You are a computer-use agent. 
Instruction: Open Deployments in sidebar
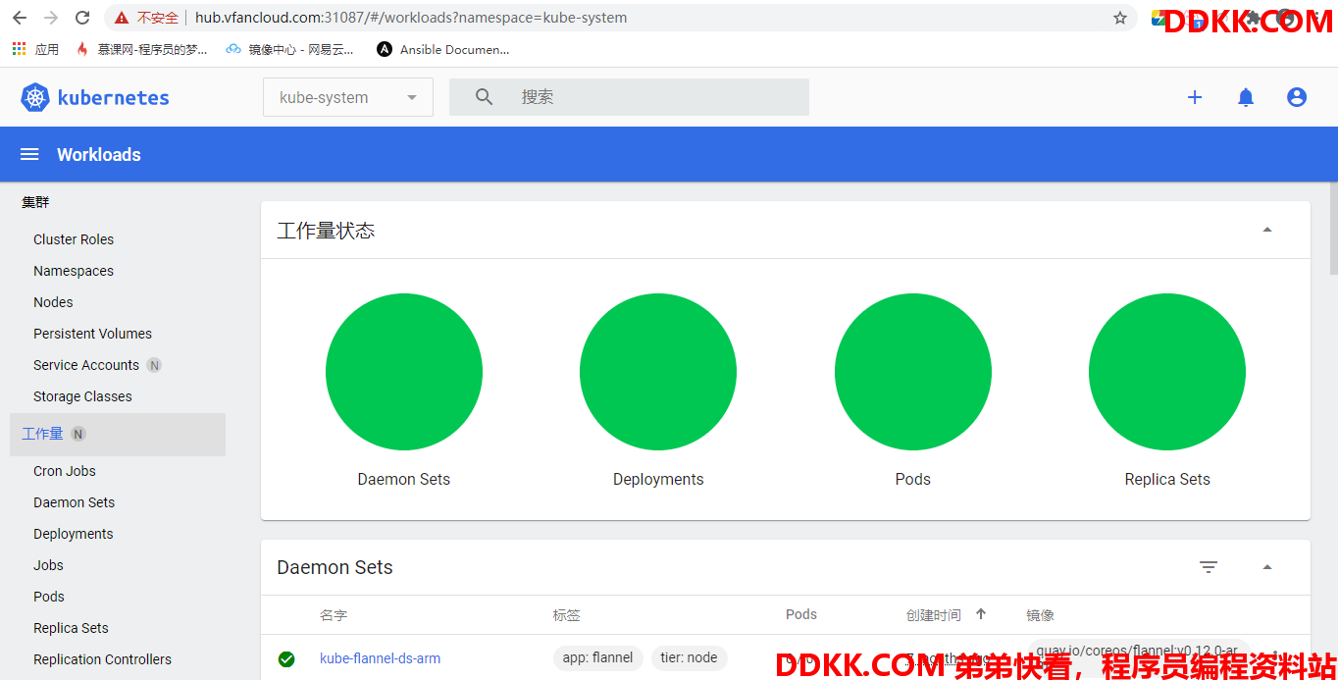[x=74, y=534]
